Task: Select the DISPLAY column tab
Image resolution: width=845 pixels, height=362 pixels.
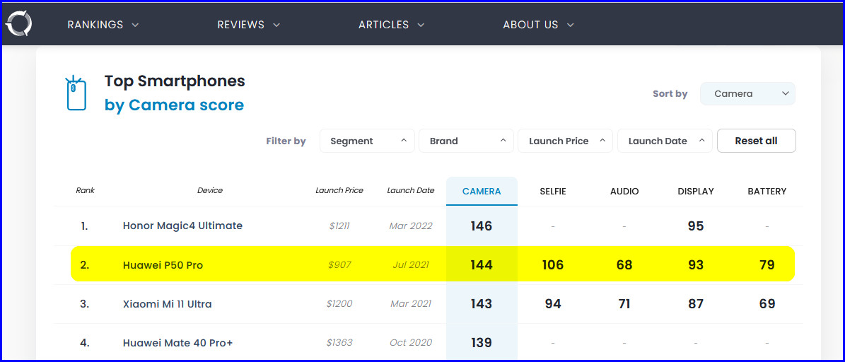Action: coord(696,191)
